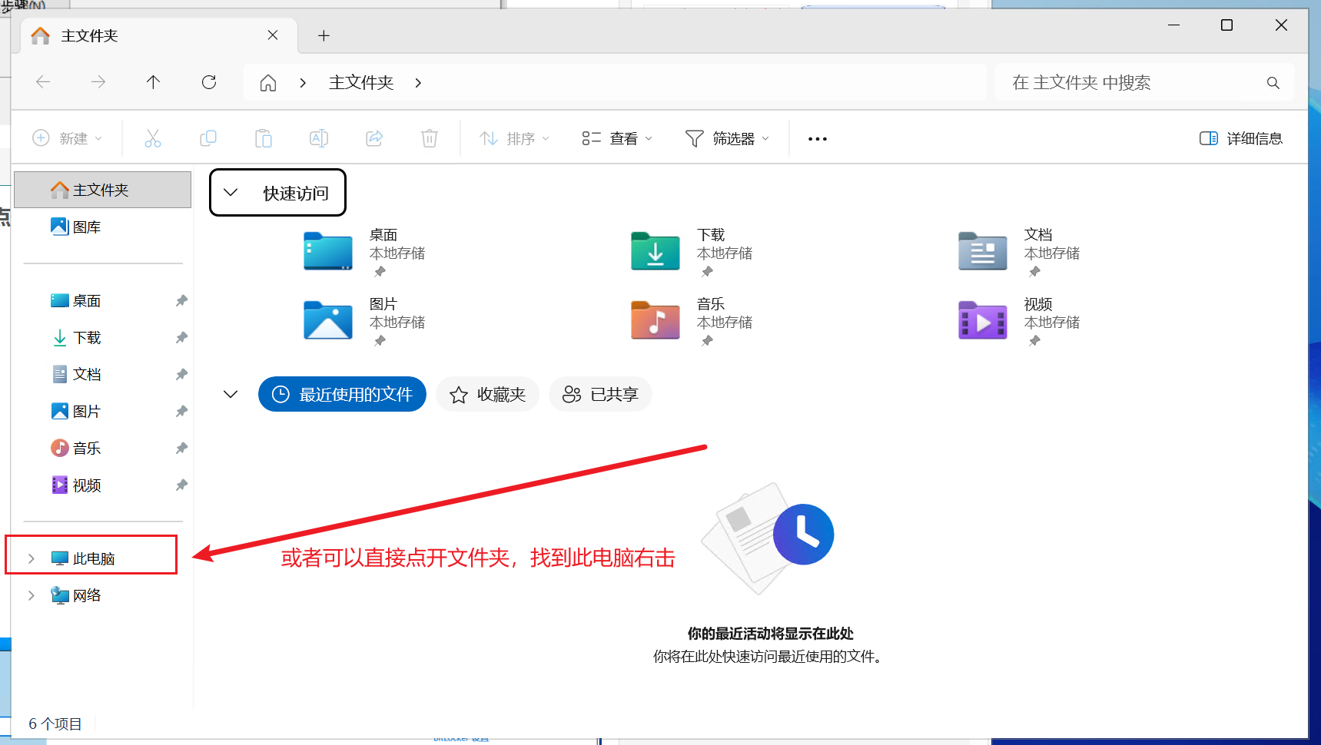Image resolution: width=1321 pixels, height=745 pixels.
Task: Open the three-dots more options menu
Action: [818, 139]
